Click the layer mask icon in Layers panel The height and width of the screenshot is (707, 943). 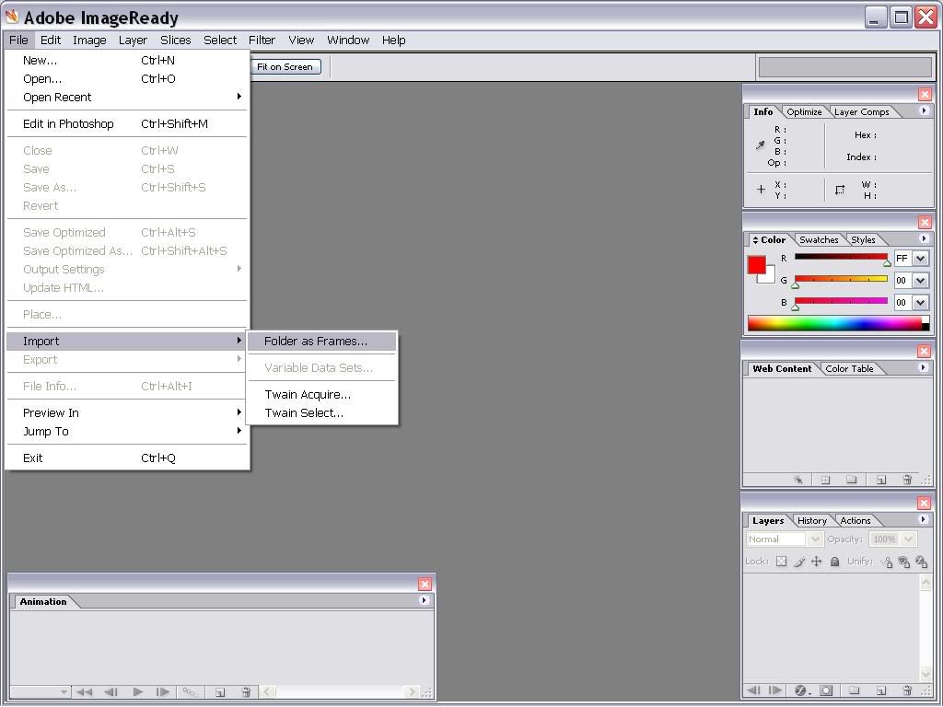[826, 690]
